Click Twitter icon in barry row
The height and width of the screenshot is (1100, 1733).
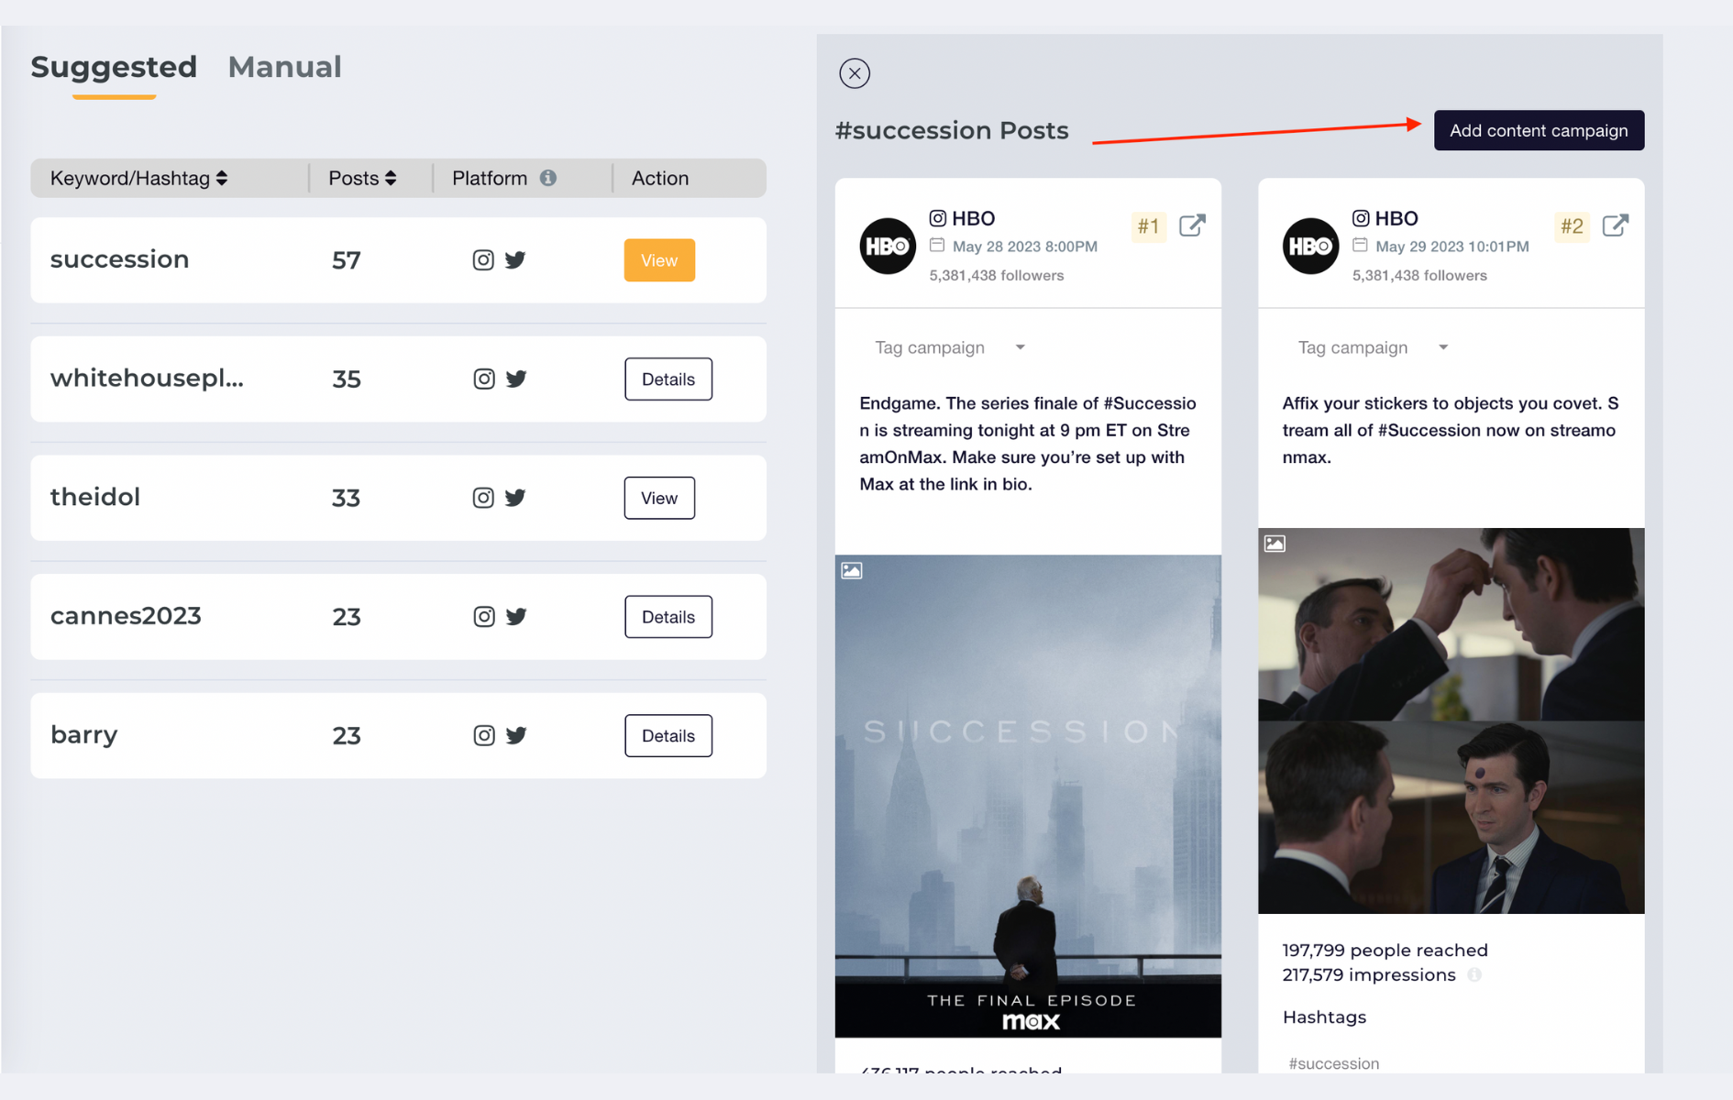pyautogui.click(x=516, y=735)
